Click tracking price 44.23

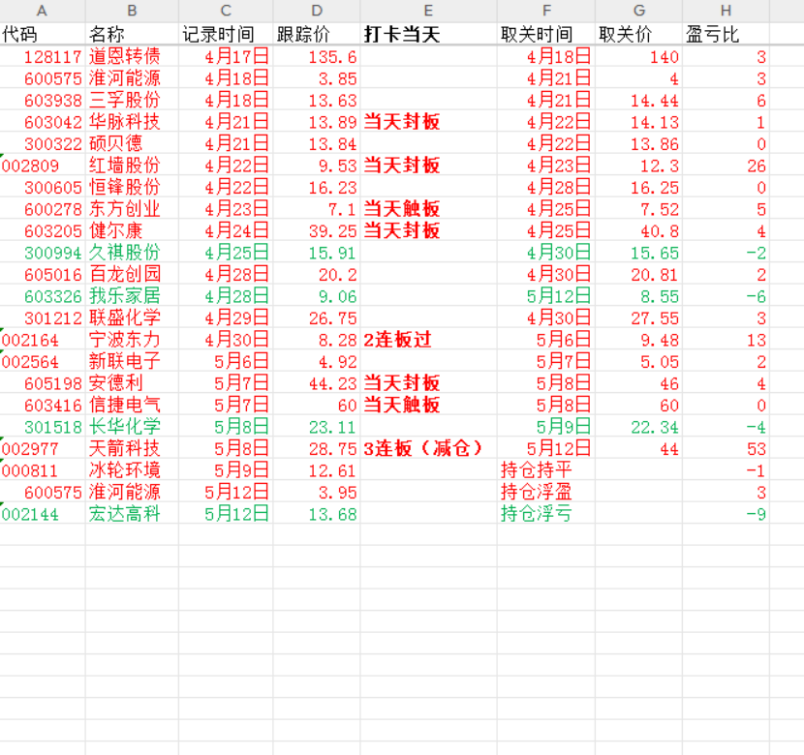point(317,383)
